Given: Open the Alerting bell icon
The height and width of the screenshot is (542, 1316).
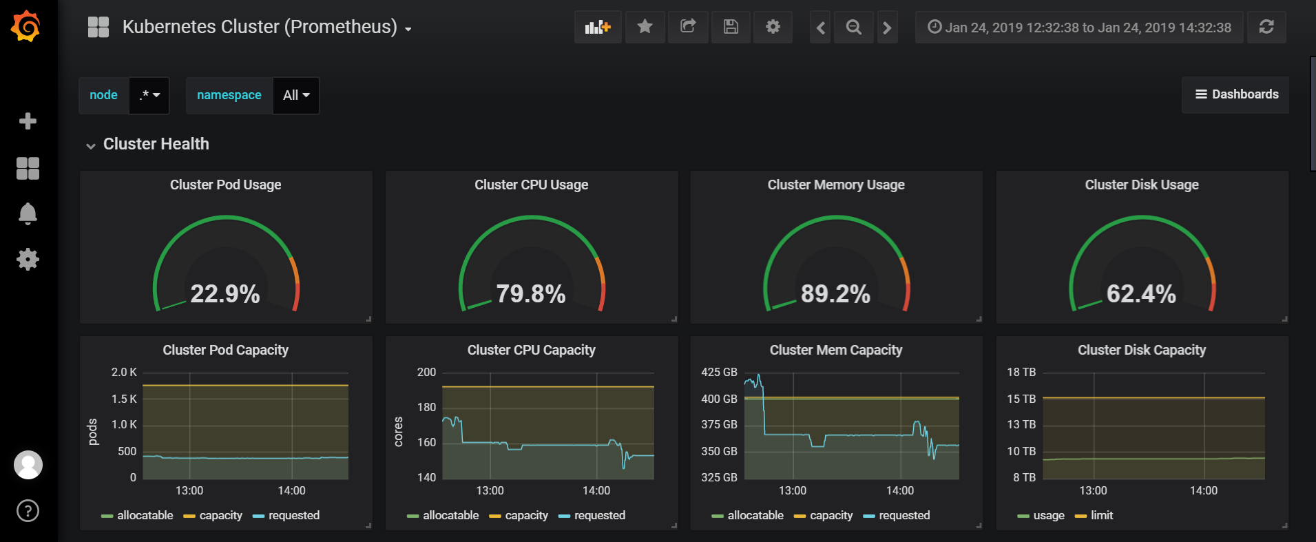Looking at the screenshot, I should (x=28, y=213).
